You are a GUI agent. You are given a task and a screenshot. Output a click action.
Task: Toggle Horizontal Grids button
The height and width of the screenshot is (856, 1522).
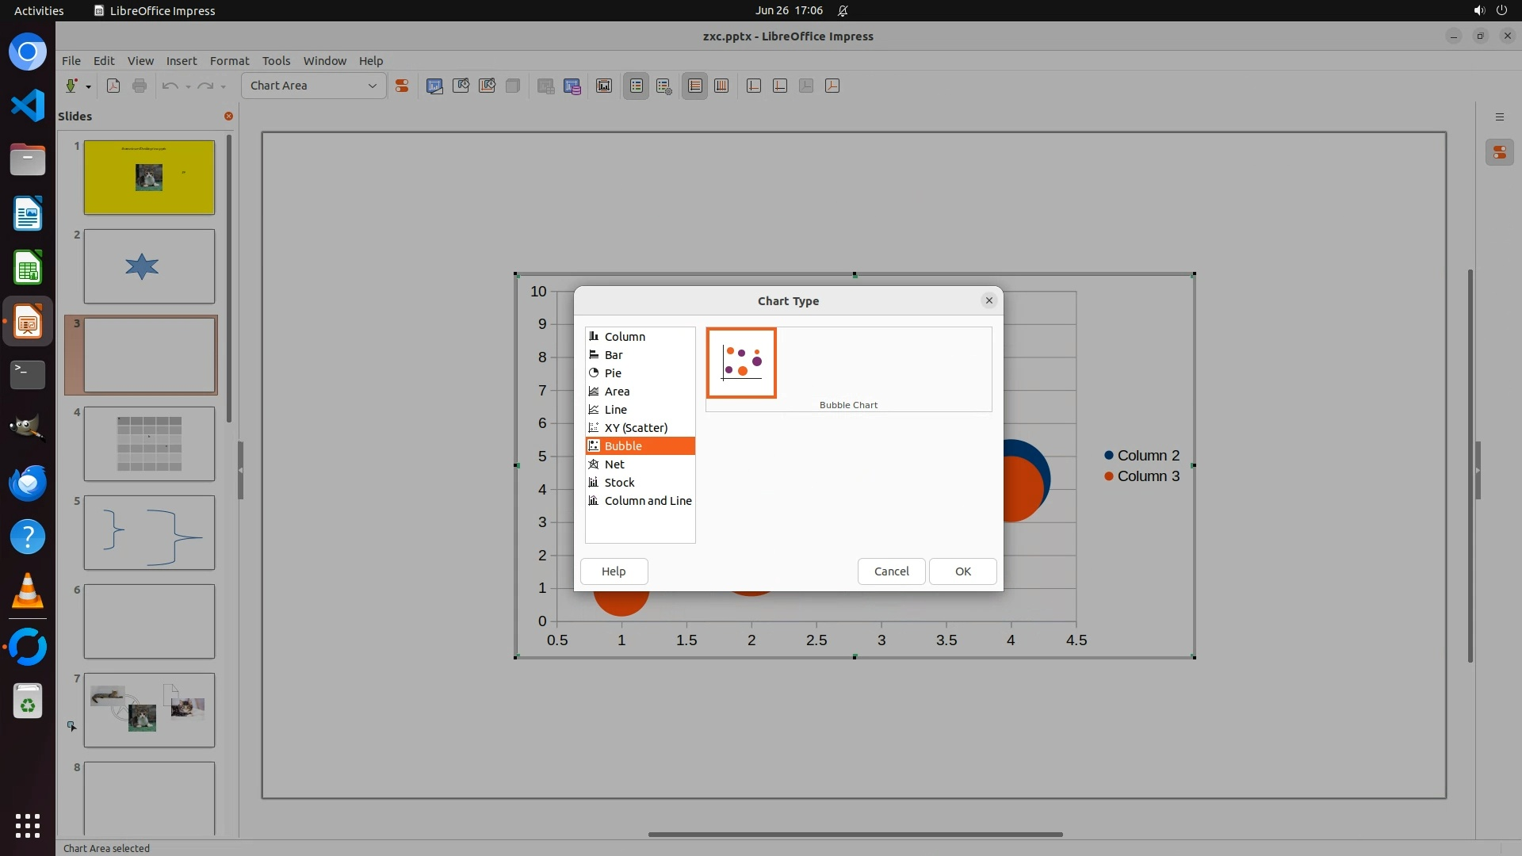tap(695, 86)
